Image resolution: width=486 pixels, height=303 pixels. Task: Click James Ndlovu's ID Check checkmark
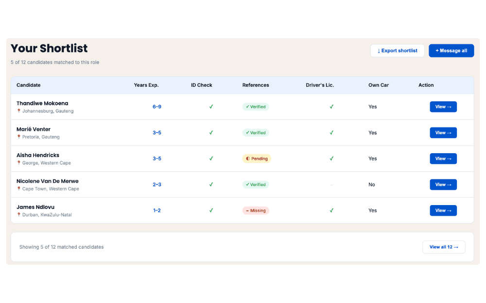point(211,210)
